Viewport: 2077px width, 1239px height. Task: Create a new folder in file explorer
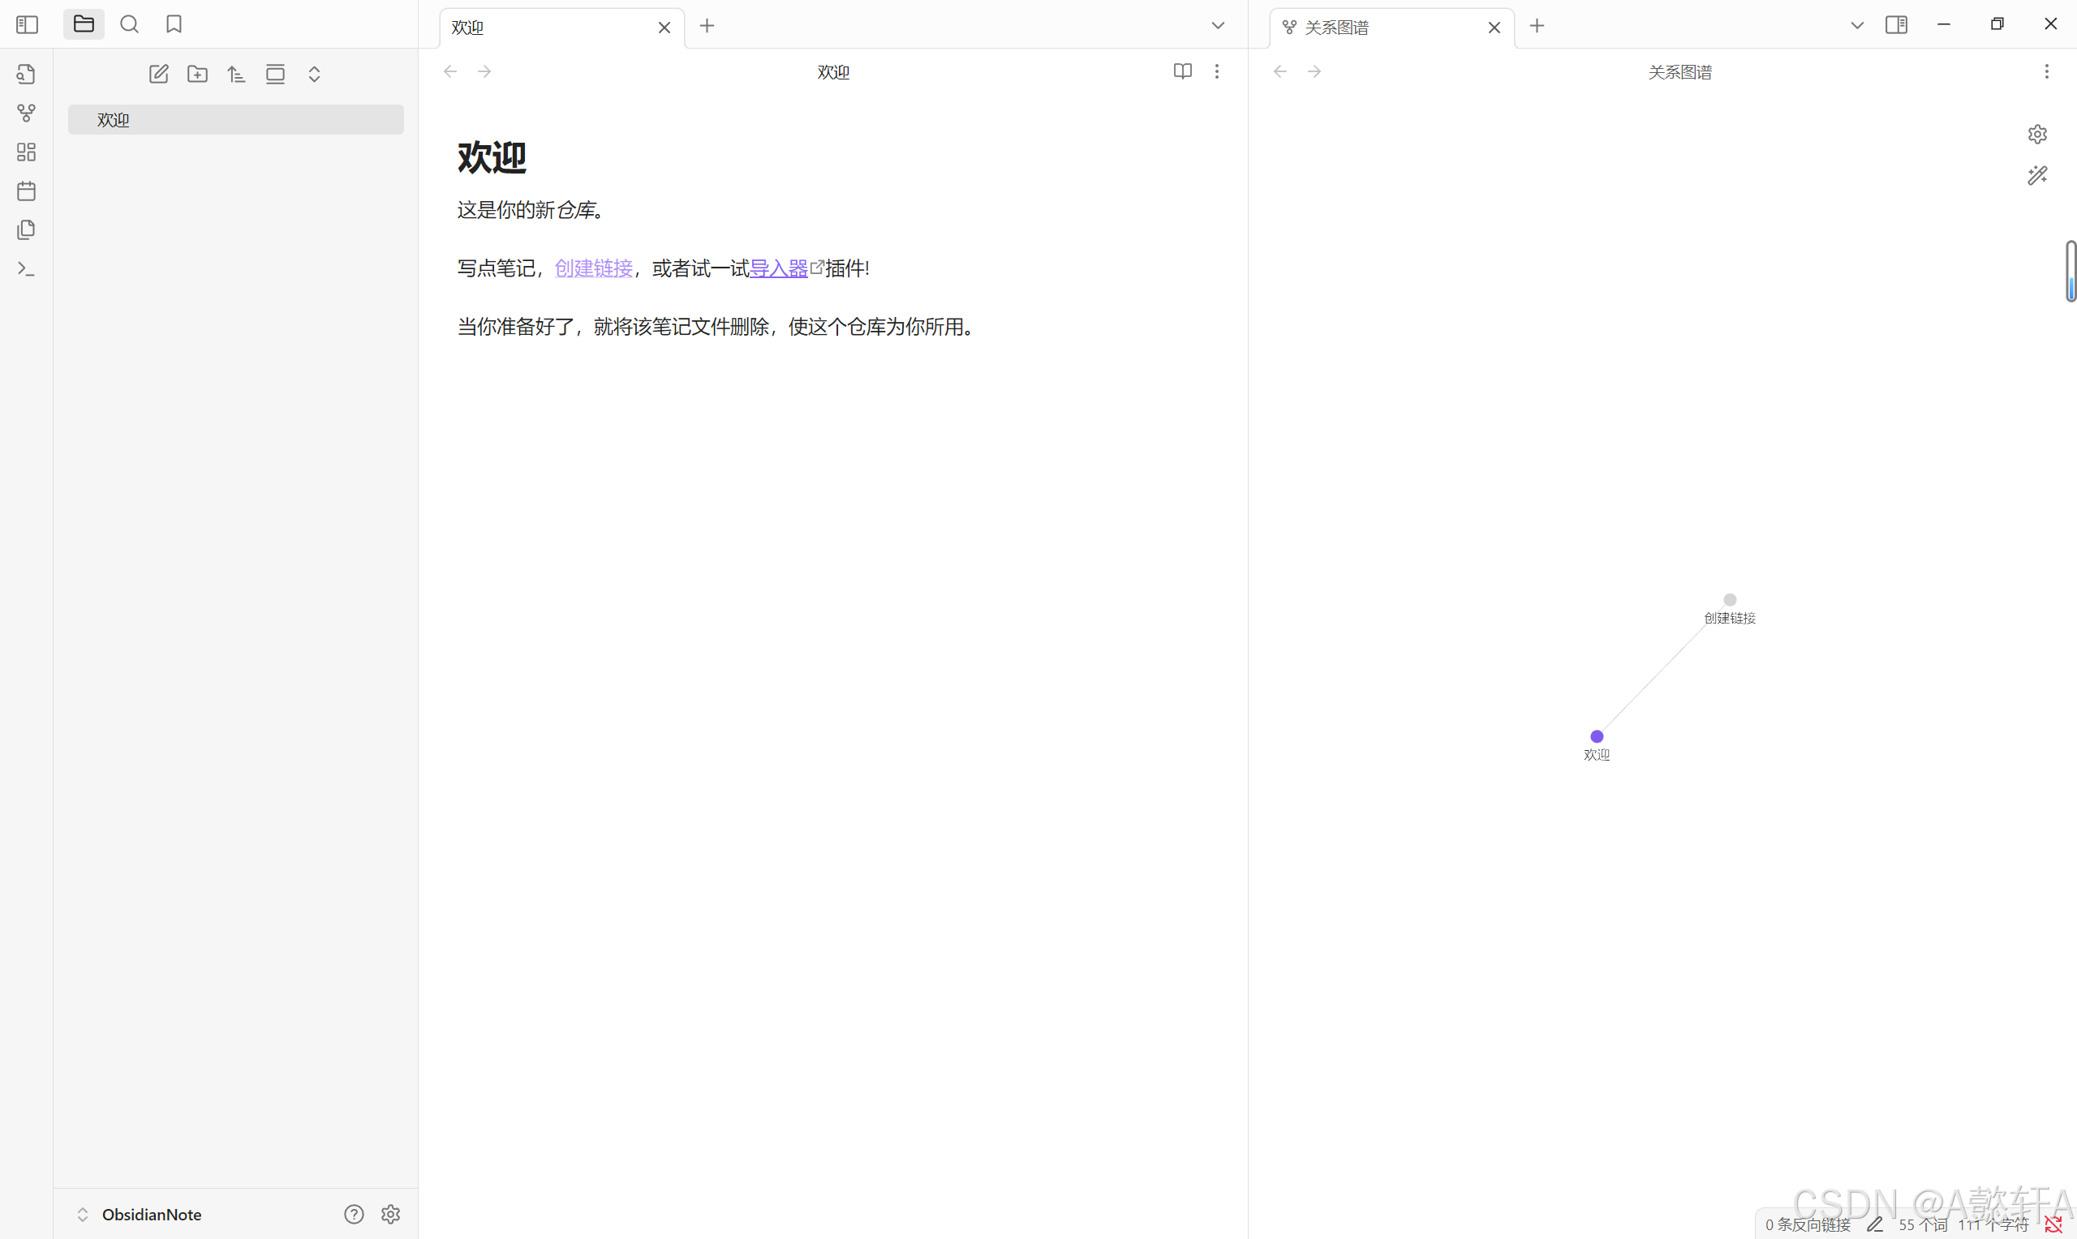click(x=198, y=75)
